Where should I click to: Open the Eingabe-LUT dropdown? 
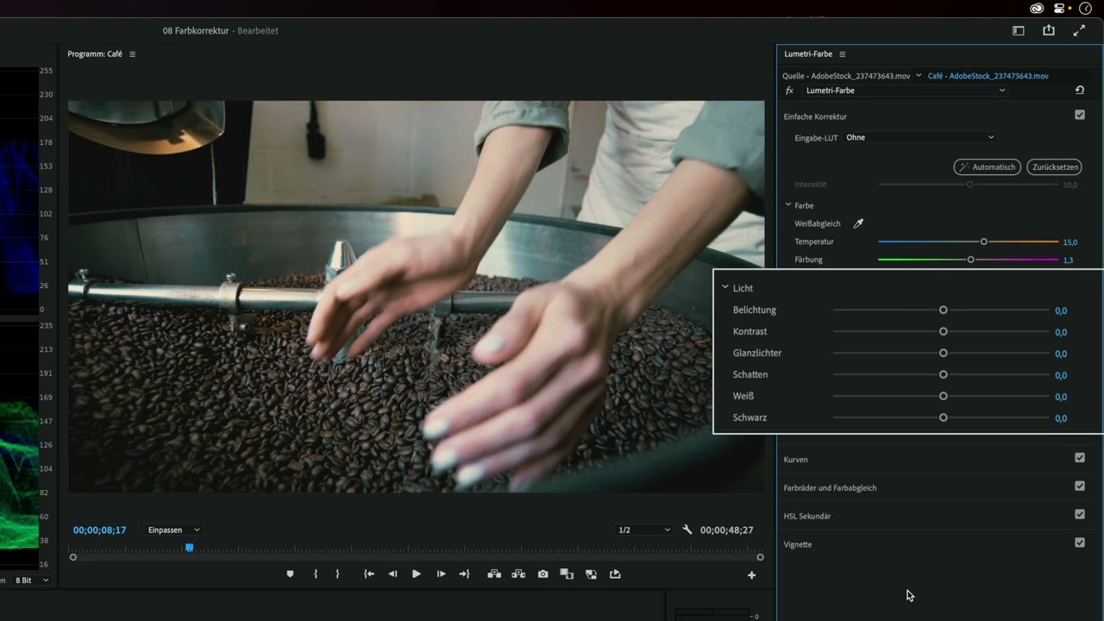(919, 137)
